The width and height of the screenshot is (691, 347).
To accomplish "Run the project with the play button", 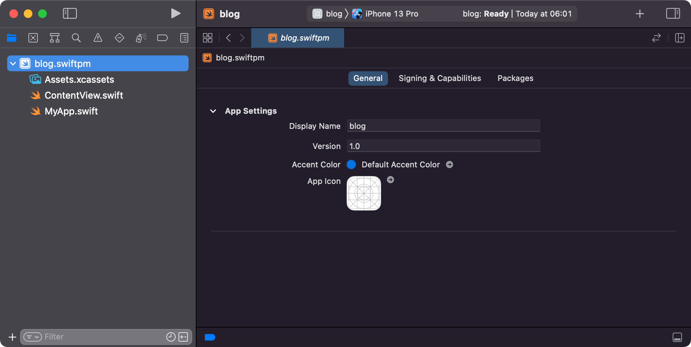I will tap(175, 13).
